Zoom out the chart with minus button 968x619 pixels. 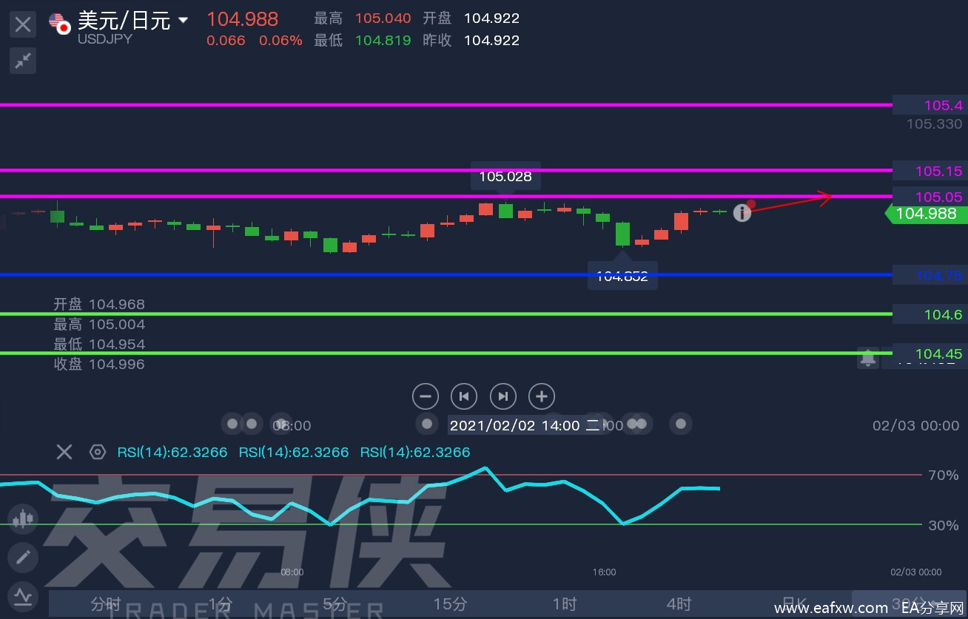point(426,396)
